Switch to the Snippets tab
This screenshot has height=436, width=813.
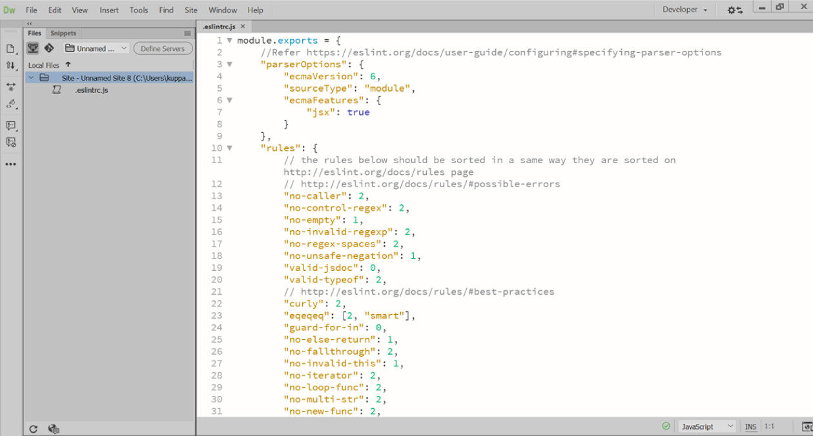tap(63, 32)
